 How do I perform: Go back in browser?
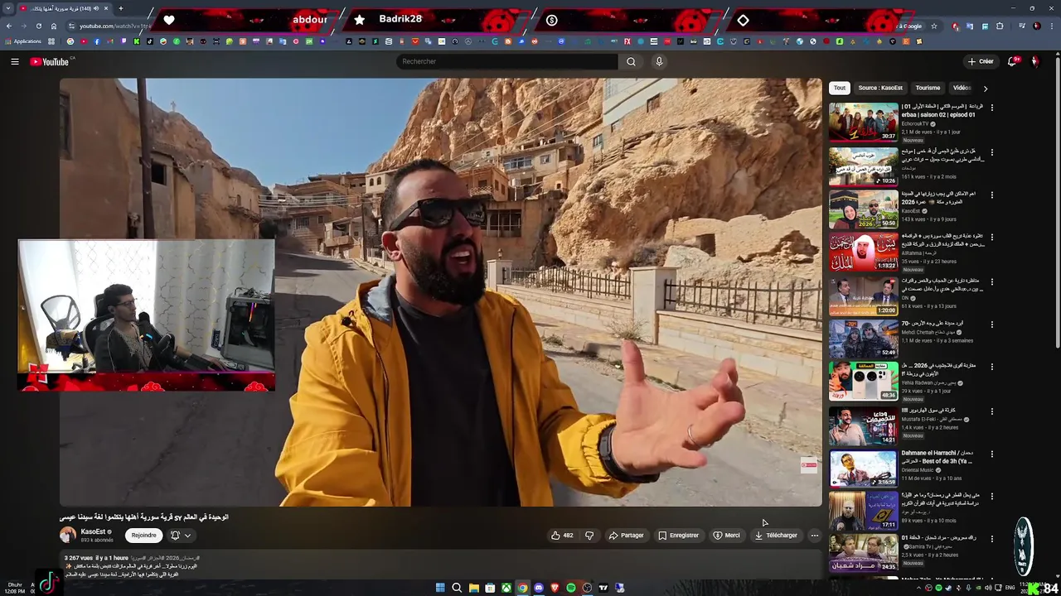[x=9, y=26]
